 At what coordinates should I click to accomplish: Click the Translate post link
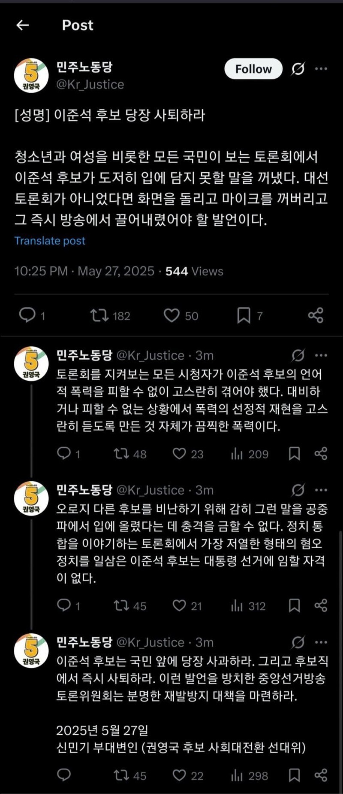[x=50, y=241]
